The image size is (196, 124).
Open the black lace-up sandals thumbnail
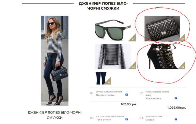pyautogui.click(x=163, y=56)
